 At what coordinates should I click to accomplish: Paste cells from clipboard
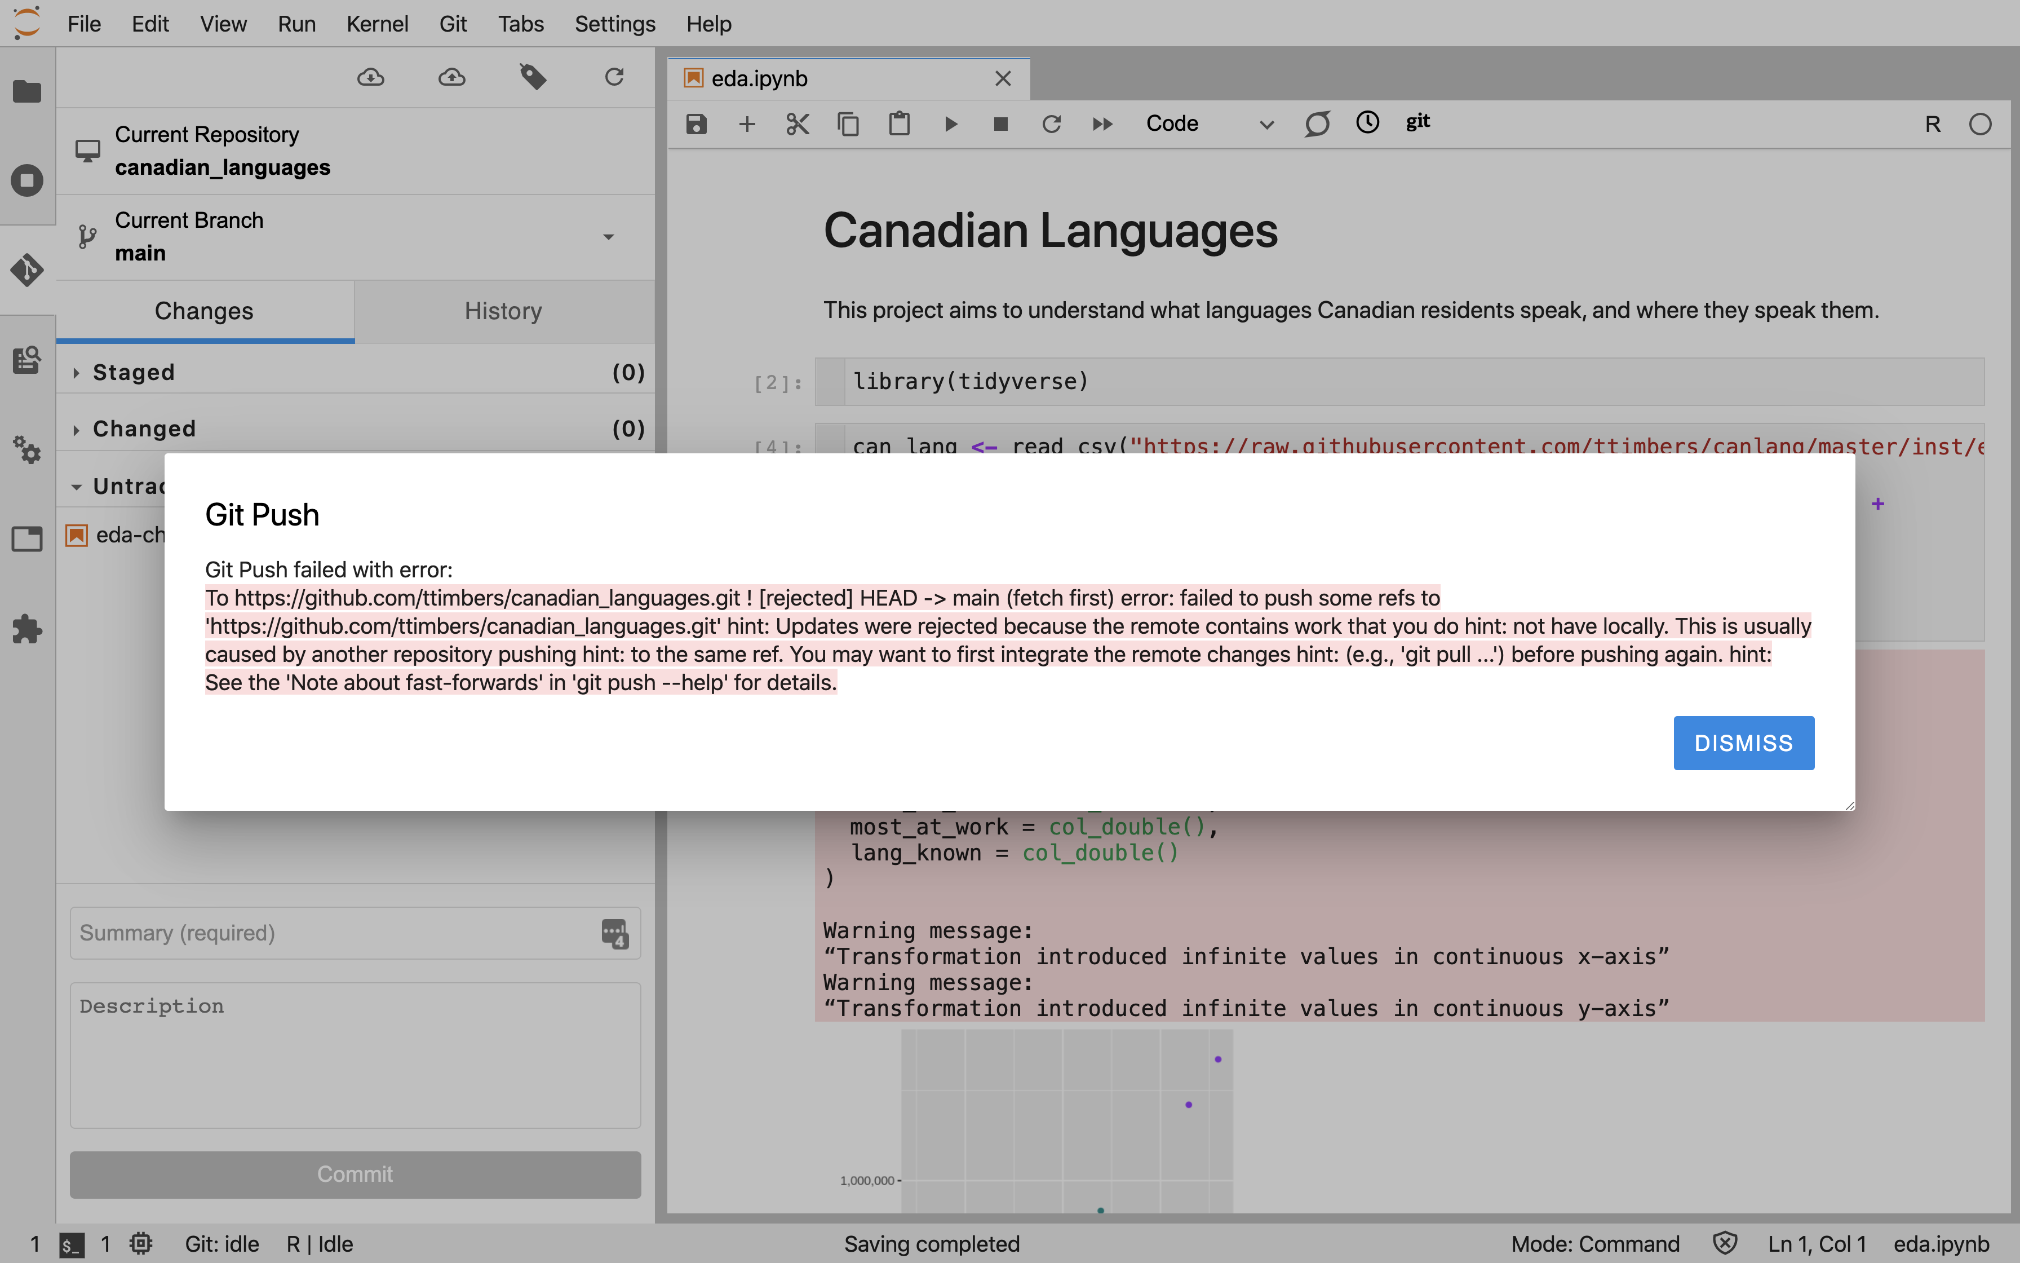[x=899, y=125]
